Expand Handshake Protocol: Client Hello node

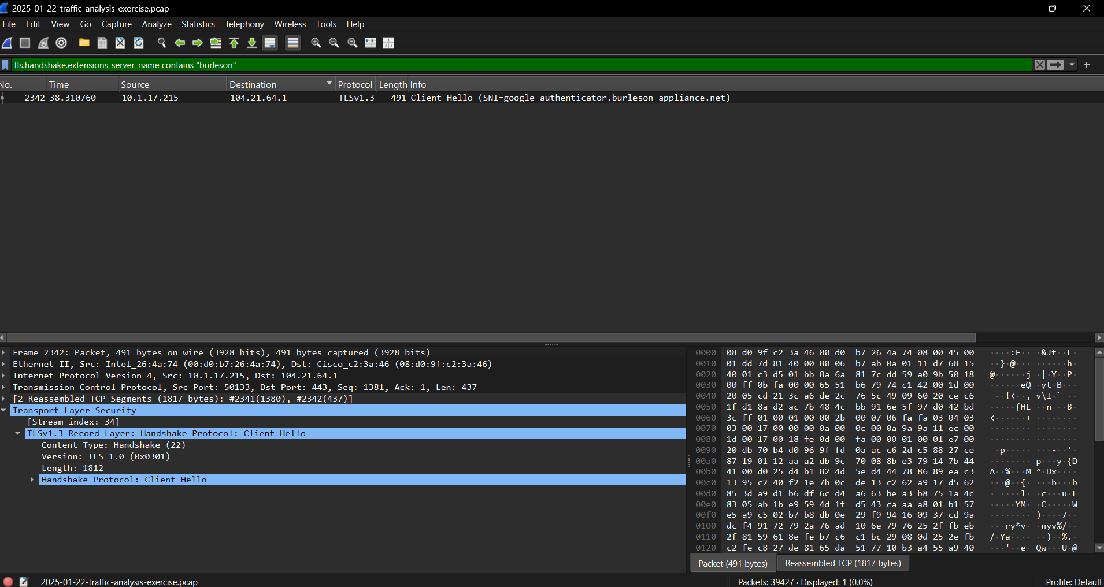pyautogui.click(x=32, y=480)
